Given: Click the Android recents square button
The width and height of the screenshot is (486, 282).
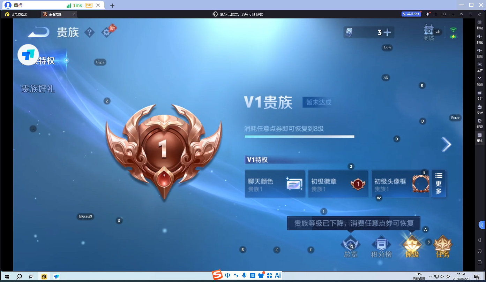Looking at the screenshot, I should (x=479, y=262).
